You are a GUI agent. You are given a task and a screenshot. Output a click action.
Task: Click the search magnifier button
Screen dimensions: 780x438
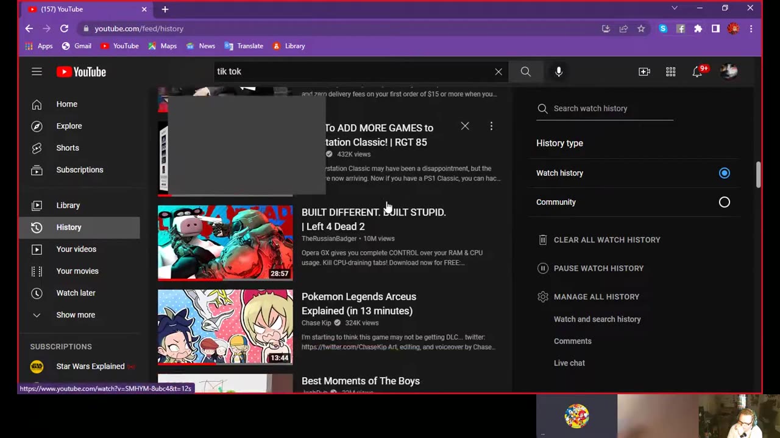[525, 72]
